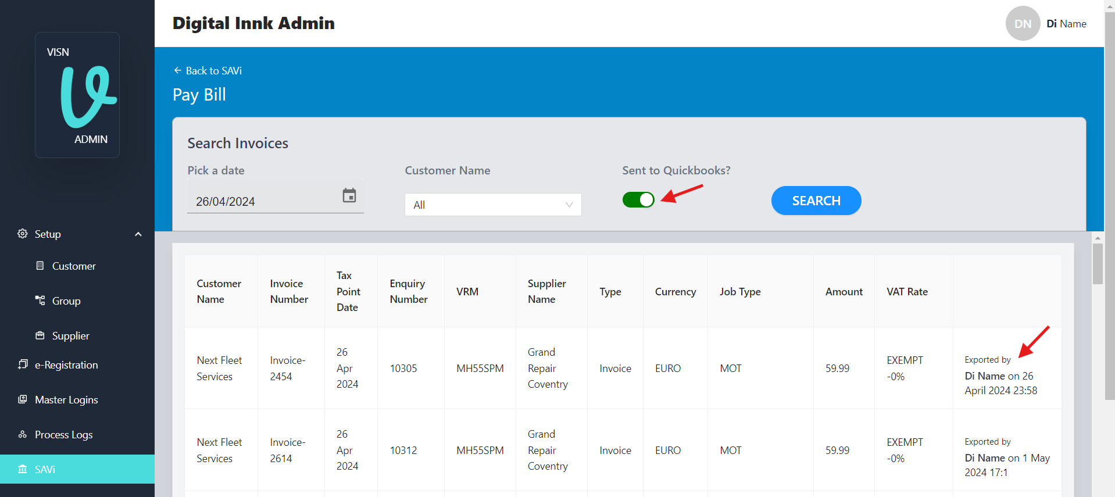Open the Customer Name dropdown
Viewport: 1115px width, 497px height.
(493, 205)
